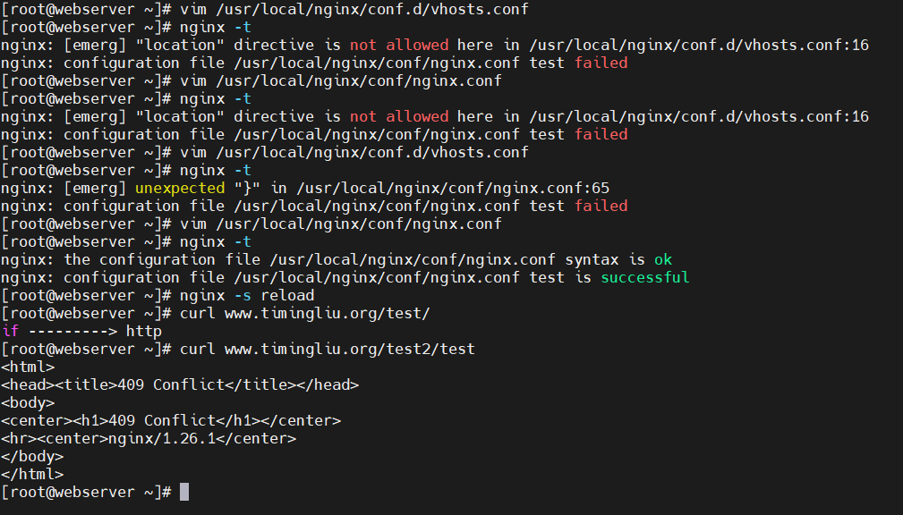Click the opening '<body>' tag line
Image resolution: width=903 pixels, height=515 pixels.
(x=28, y=403)
